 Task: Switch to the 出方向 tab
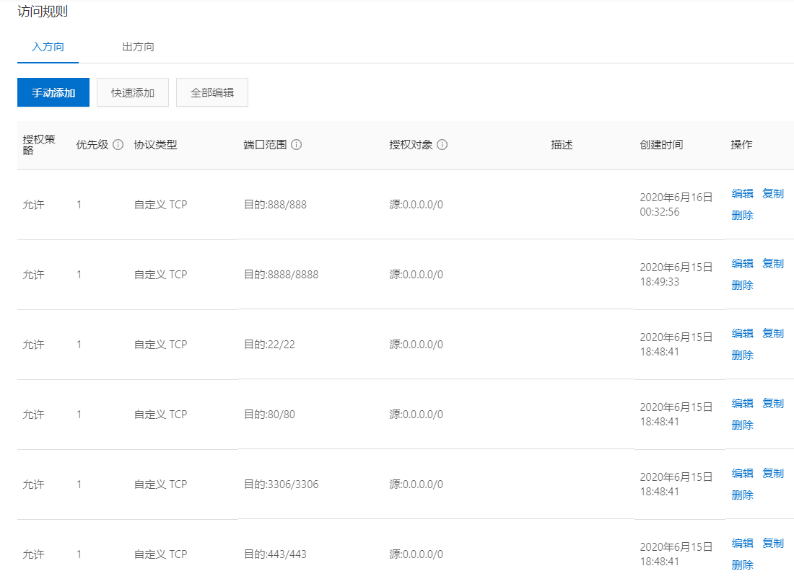pyautogui.click(x=139, y=47)
